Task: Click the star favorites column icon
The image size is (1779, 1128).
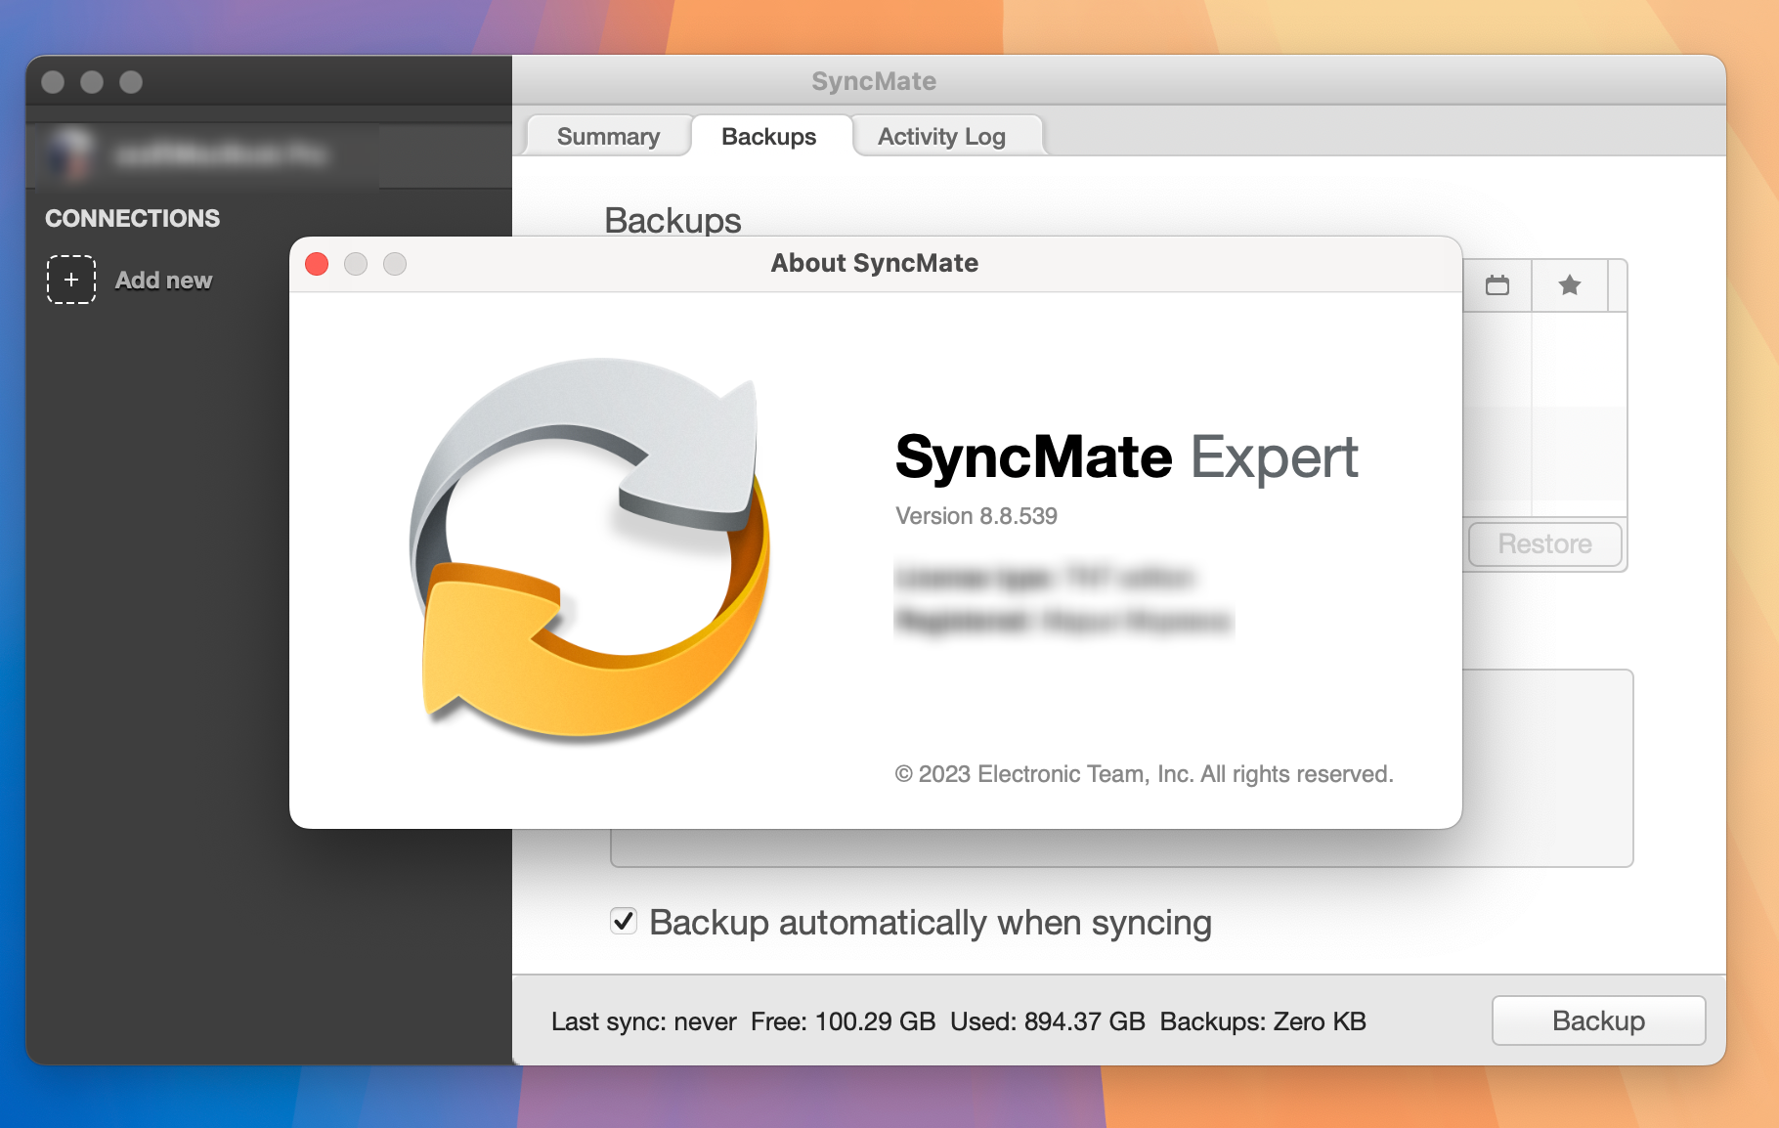Action: (x=1570, y=285)
